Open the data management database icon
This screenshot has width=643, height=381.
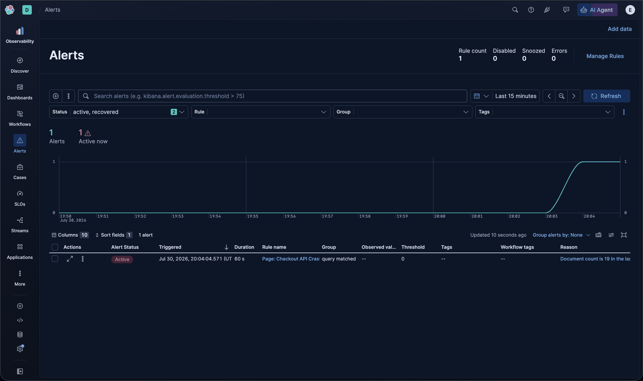(x=20, y=334)
